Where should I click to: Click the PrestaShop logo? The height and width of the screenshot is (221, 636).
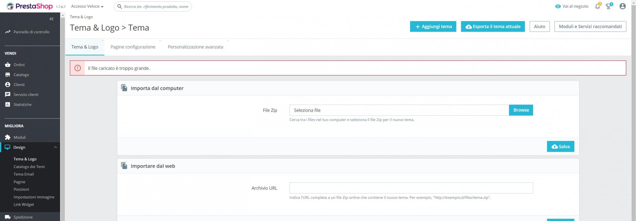(29, 6)
